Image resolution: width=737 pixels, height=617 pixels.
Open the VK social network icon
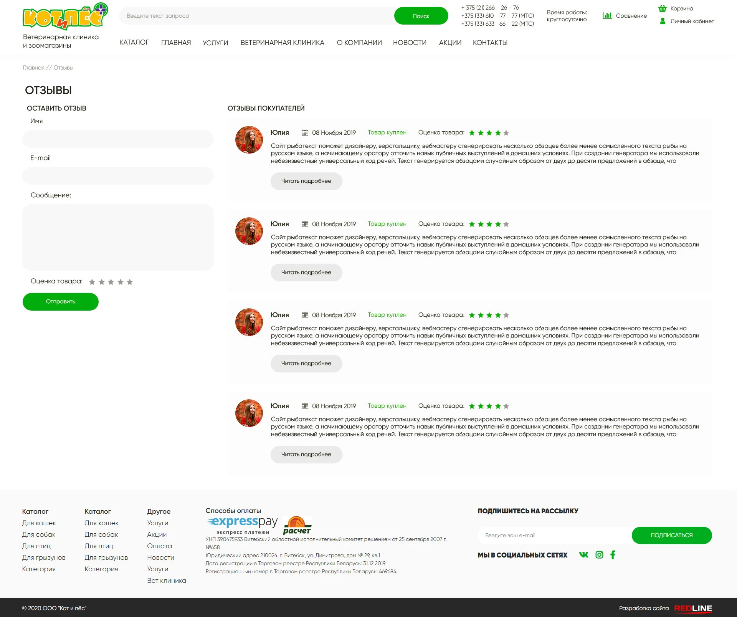click(583, 555)
